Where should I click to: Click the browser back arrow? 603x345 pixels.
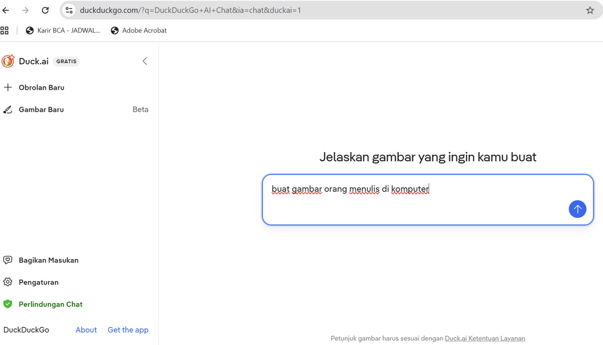pos(6,10)
